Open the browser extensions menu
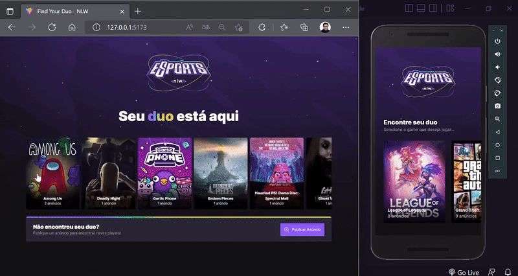Screen dimensions: 518x276 (x=262, y=27)
